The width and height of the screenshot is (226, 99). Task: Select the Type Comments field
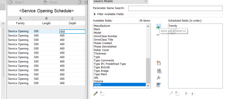104,60
